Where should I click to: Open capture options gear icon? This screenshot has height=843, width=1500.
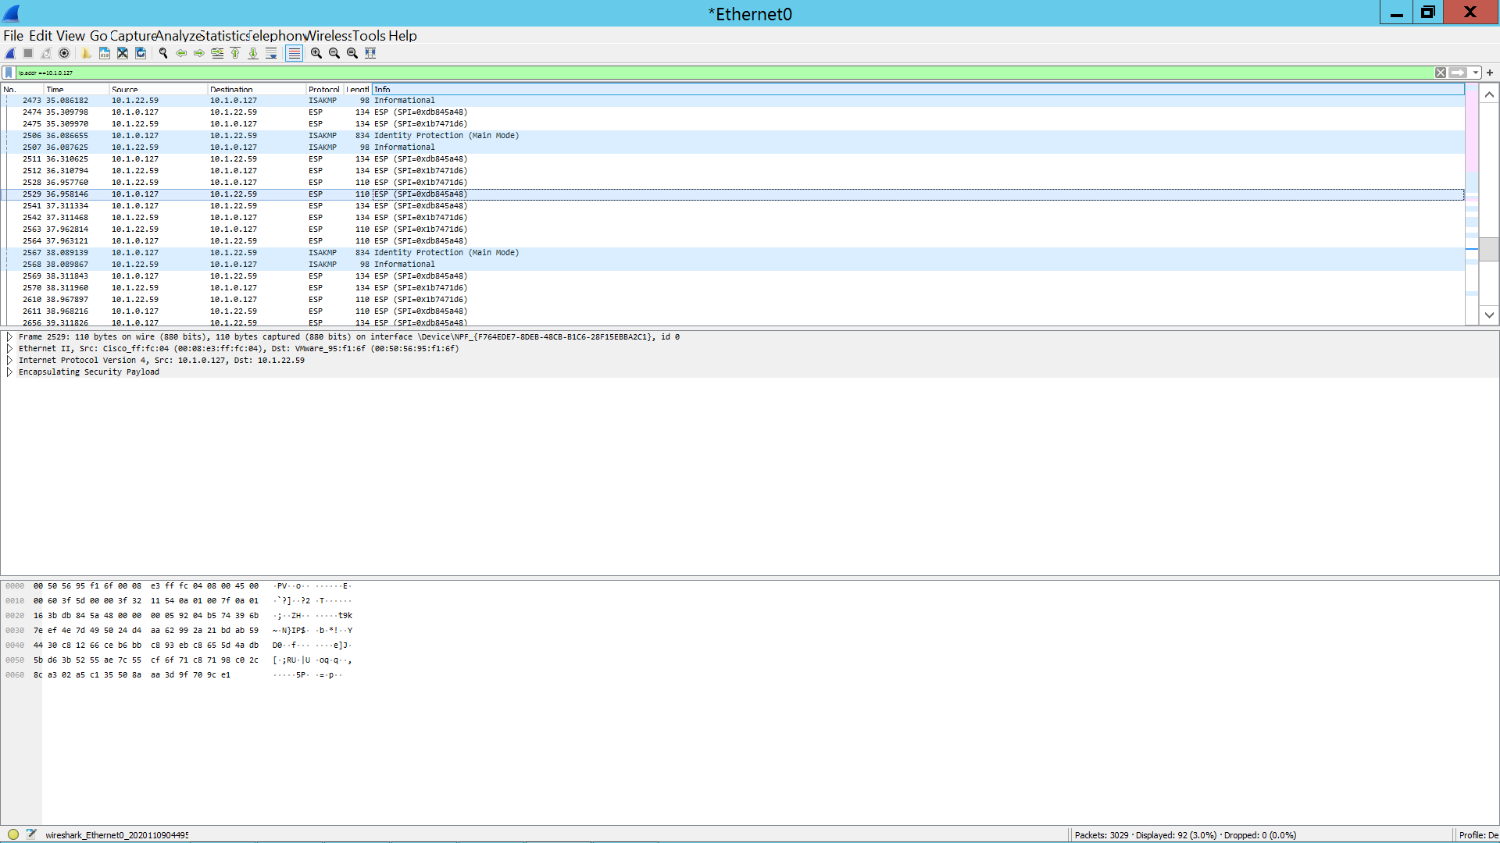coord(64,53)
